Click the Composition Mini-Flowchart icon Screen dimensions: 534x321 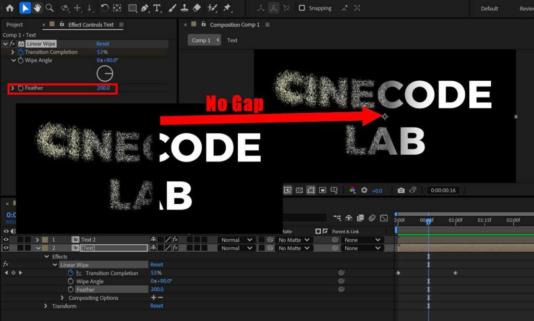click(337, 218)
